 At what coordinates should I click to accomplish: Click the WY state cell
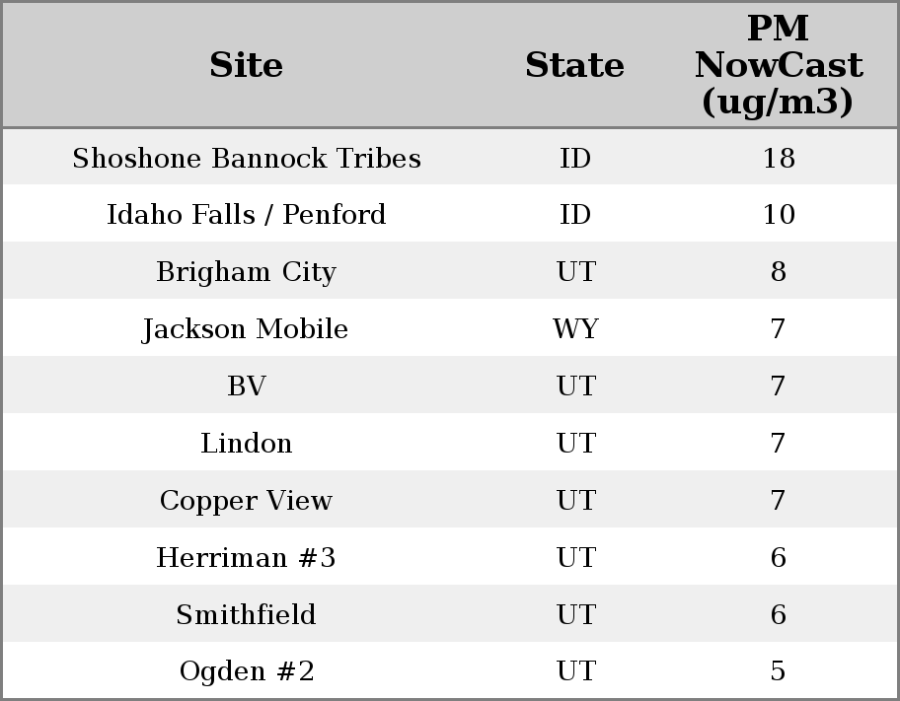[575, 329]
